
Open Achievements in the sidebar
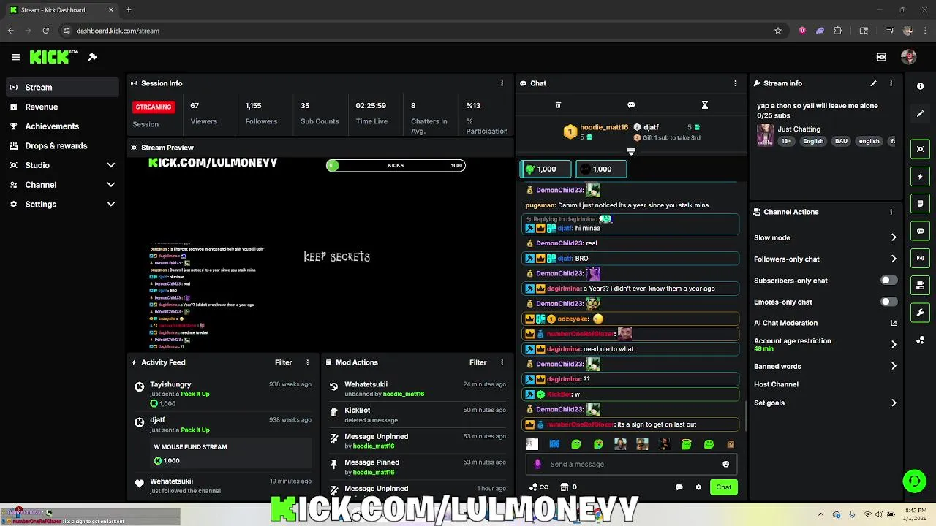click(x=62, y=126)
